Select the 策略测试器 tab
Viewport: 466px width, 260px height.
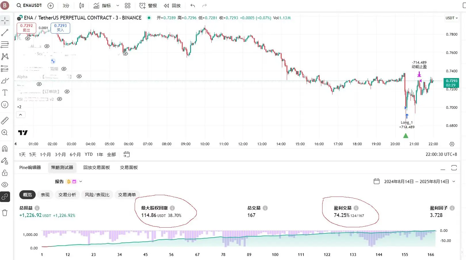click(62, 167)
